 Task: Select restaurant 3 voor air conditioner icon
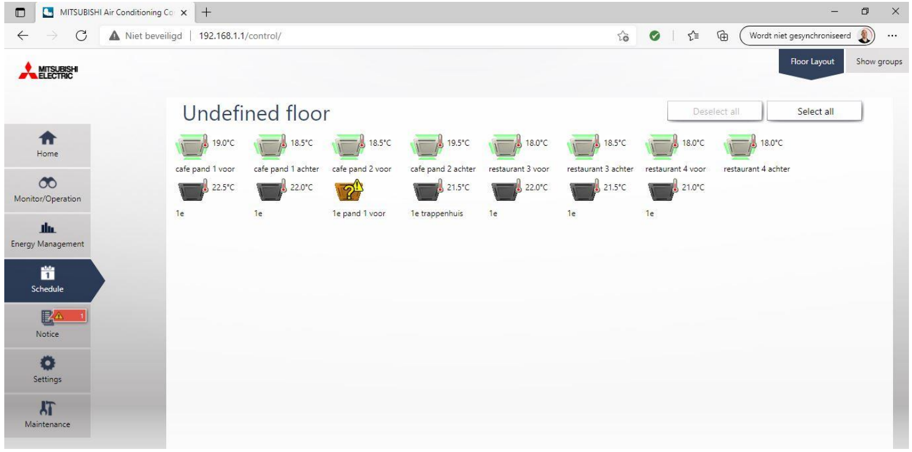click(x=505, y=148)
